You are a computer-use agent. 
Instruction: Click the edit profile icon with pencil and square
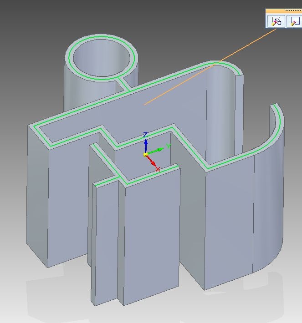[x=295, y=21]
